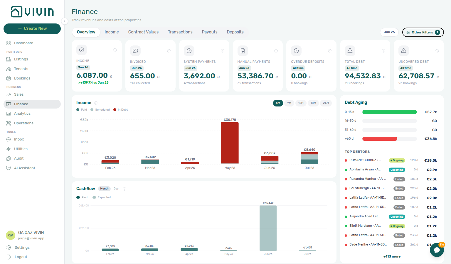Collapse the sidebar with the chevron
The width and height of the screenshot is (451, 264).
click(65, 21)
